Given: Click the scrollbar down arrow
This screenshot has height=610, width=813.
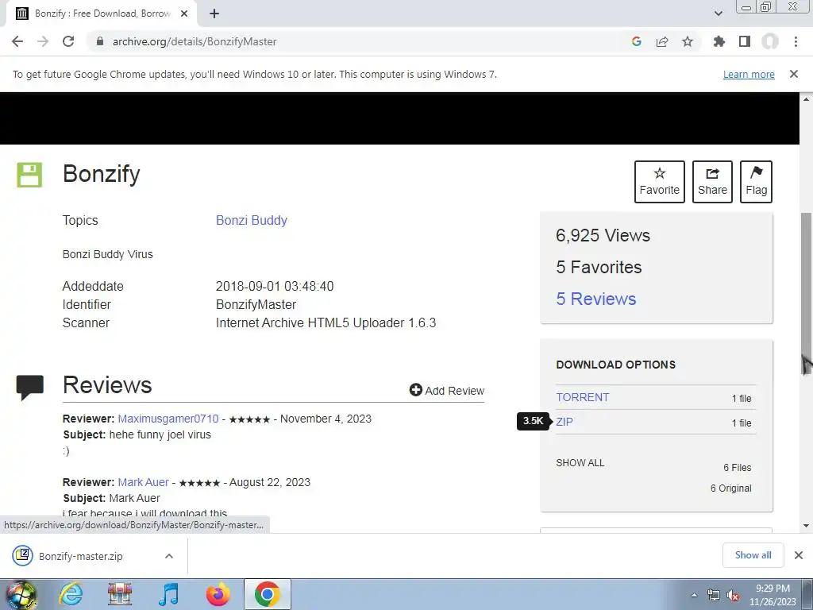Looking at the screenshot, I should tap(807, 526).
